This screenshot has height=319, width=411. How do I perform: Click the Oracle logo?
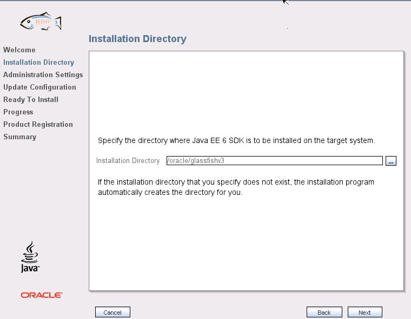point(42,295)
